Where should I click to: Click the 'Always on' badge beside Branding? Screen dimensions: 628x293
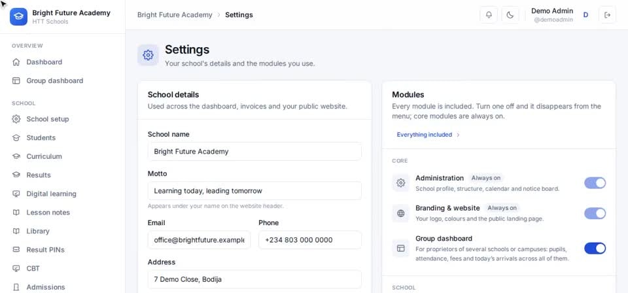(x=502, y=208)
